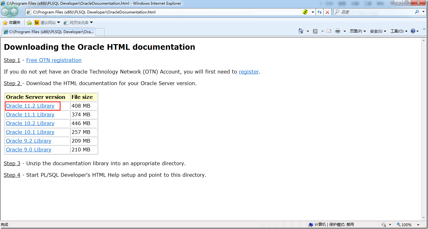Image resolution: width=428 pixels, height=229 pixels.
Task: Click the Read mail envelope icon
Action: 329,31
